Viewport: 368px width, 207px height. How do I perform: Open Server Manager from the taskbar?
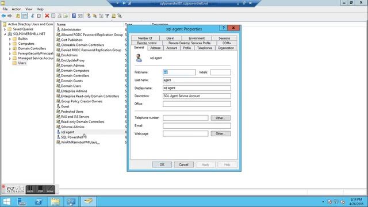pos(22,202)
